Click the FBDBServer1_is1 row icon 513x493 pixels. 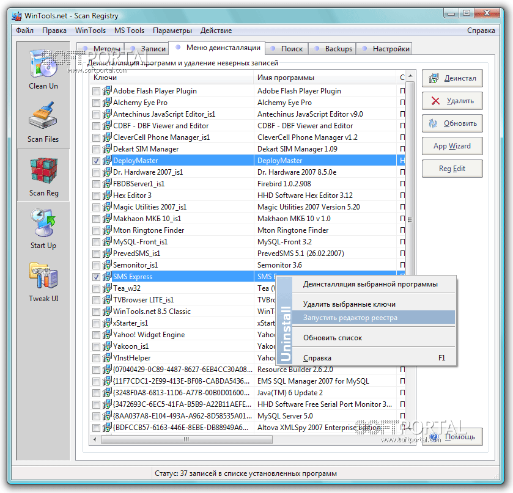point(107,183)
